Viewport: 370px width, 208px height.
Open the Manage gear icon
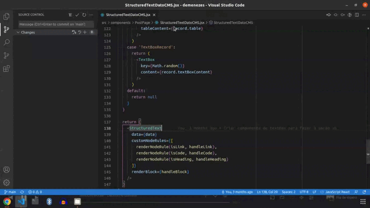(x=6, y=182)
